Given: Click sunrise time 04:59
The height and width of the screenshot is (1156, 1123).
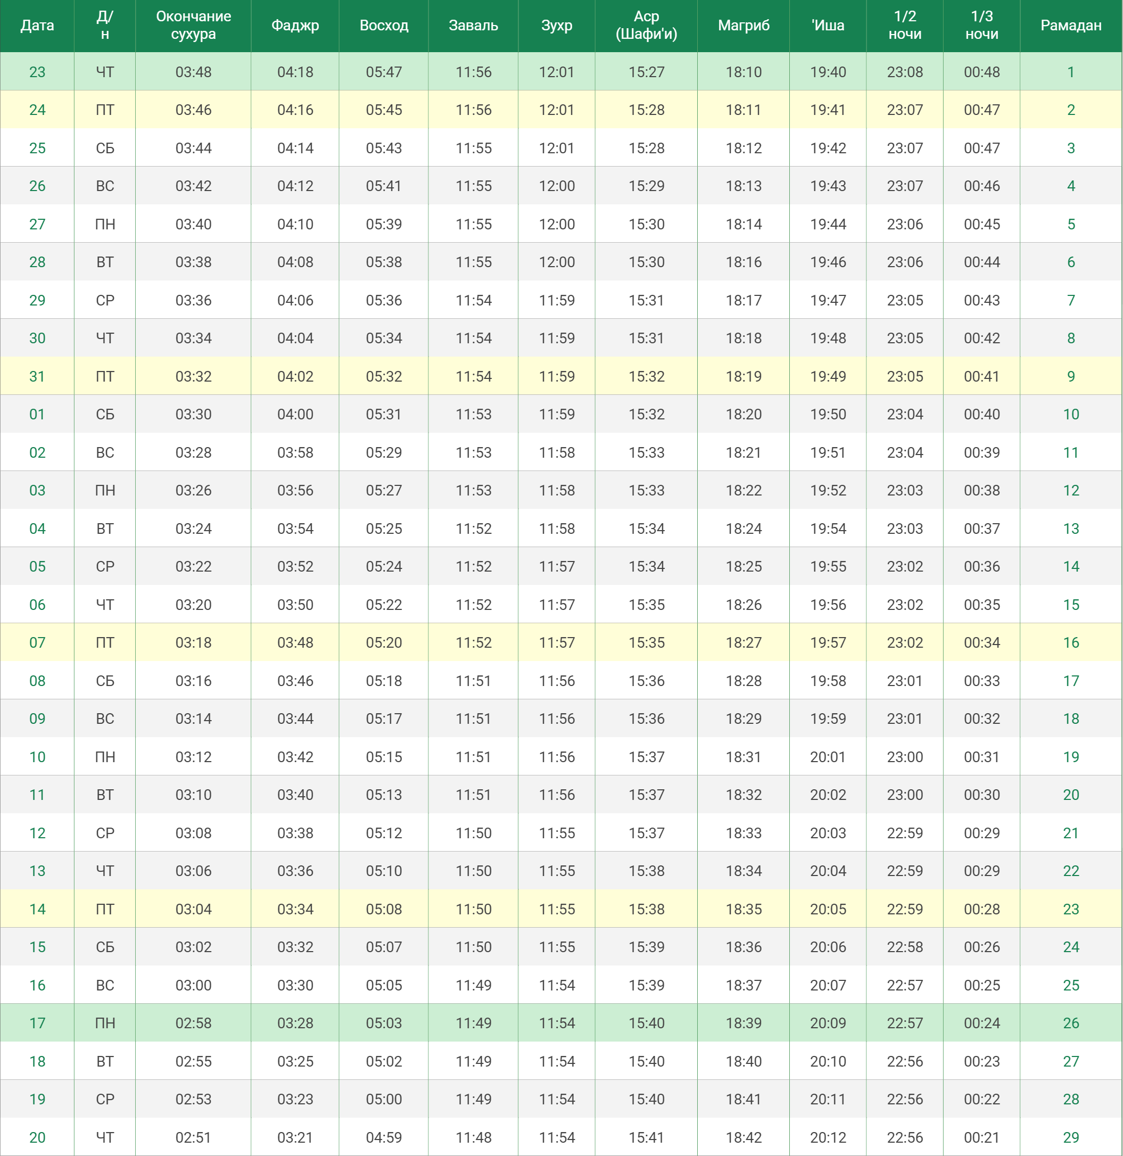Looking at the screenshot, I should 383,1137.
